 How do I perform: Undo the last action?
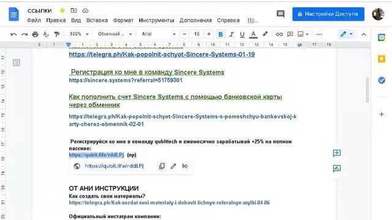pos(13,34)
